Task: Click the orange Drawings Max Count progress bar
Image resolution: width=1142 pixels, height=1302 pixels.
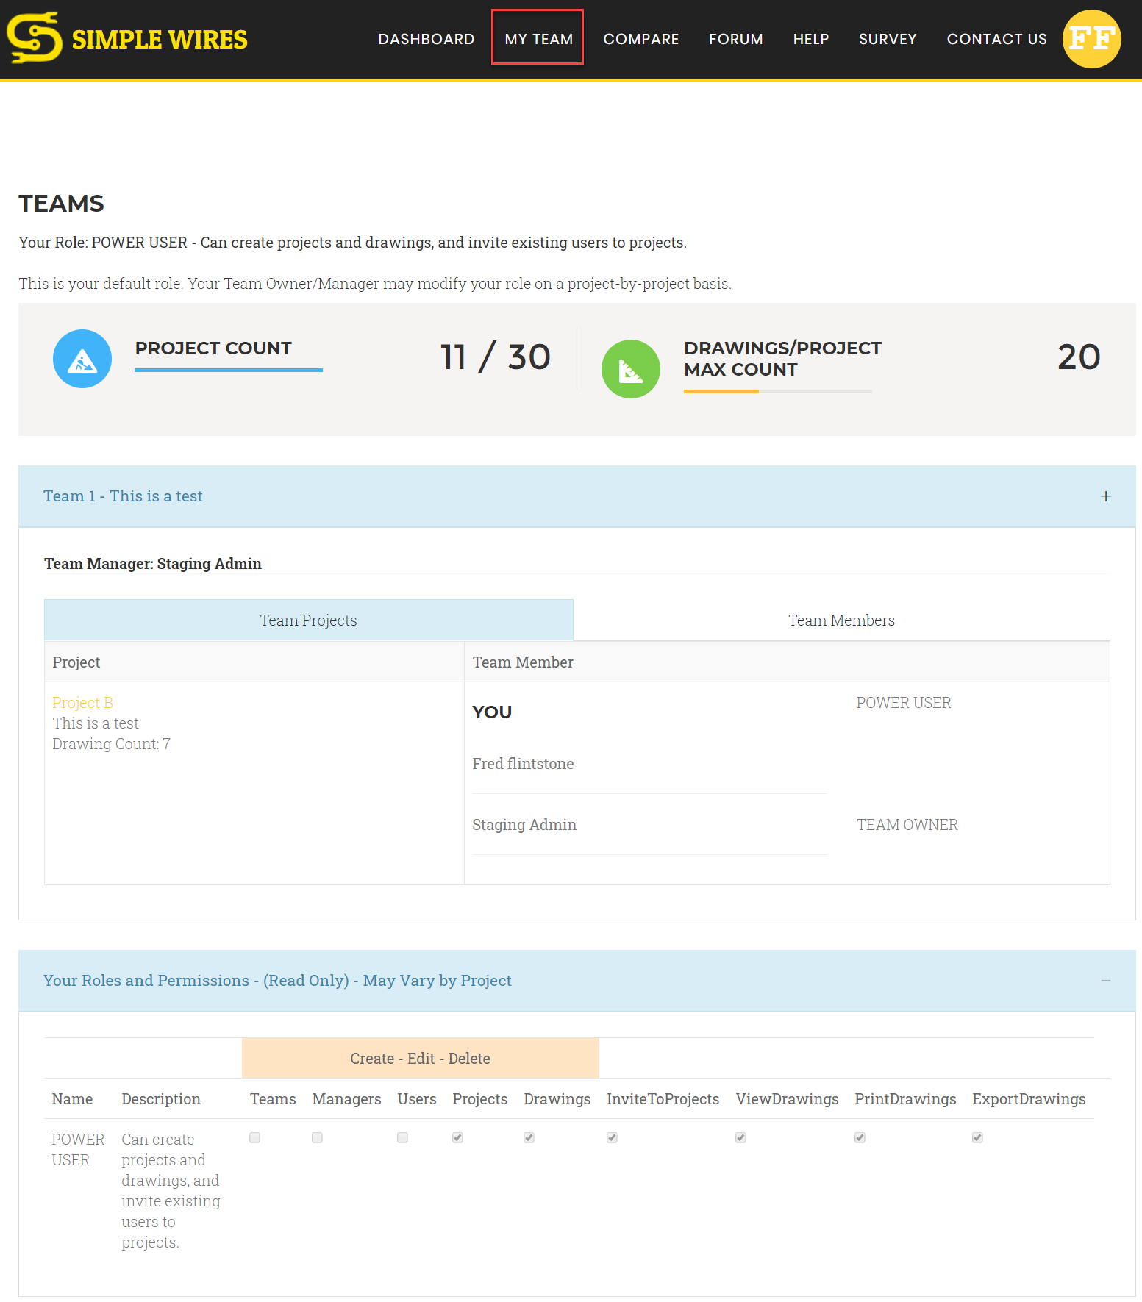Action: coord(721,391)
